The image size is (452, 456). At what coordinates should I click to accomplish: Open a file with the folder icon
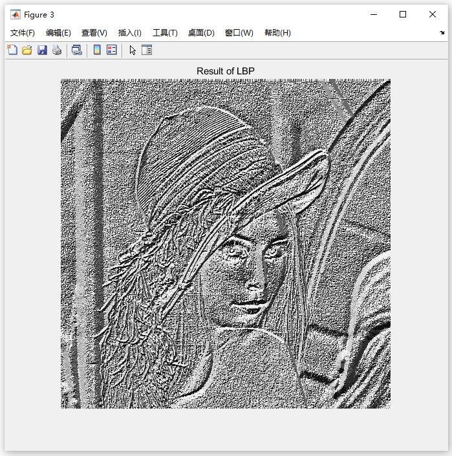click(x=27, y=50)
